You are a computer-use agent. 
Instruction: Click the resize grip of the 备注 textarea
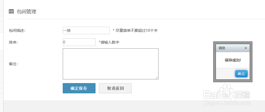click(x=156, y=78)
